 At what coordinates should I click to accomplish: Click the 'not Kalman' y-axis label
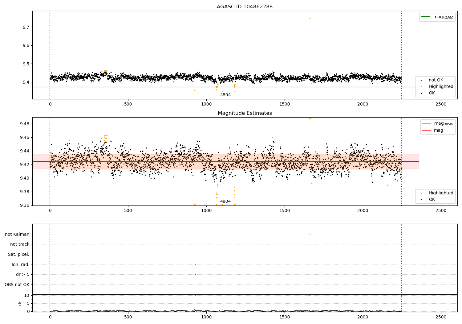(x=17, y=234)
